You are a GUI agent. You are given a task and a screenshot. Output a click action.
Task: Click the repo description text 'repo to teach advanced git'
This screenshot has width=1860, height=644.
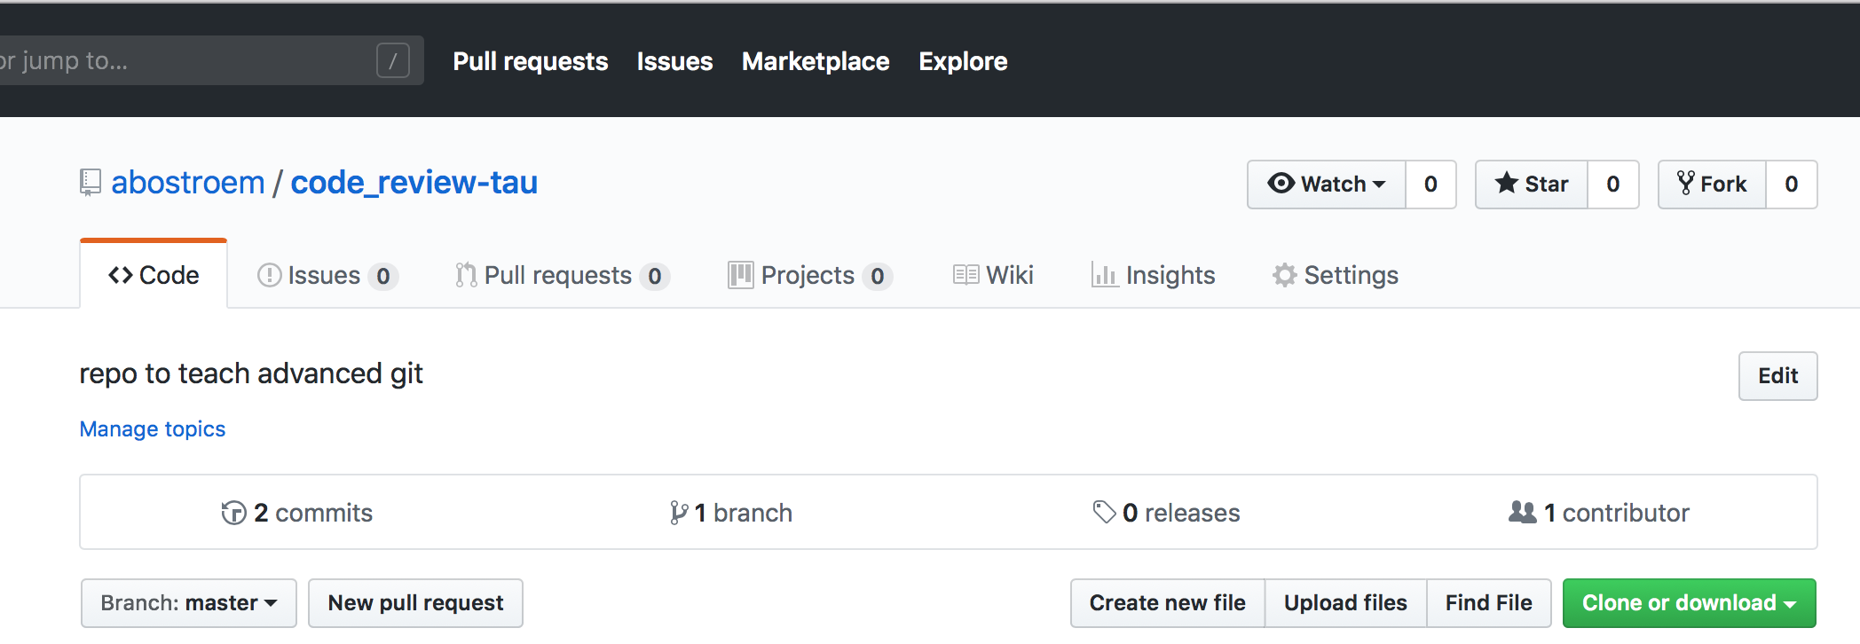251,373
